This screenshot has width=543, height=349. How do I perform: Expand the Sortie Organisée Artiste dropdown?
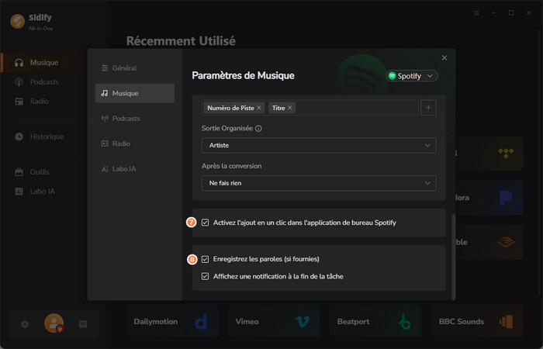[318, 145]
